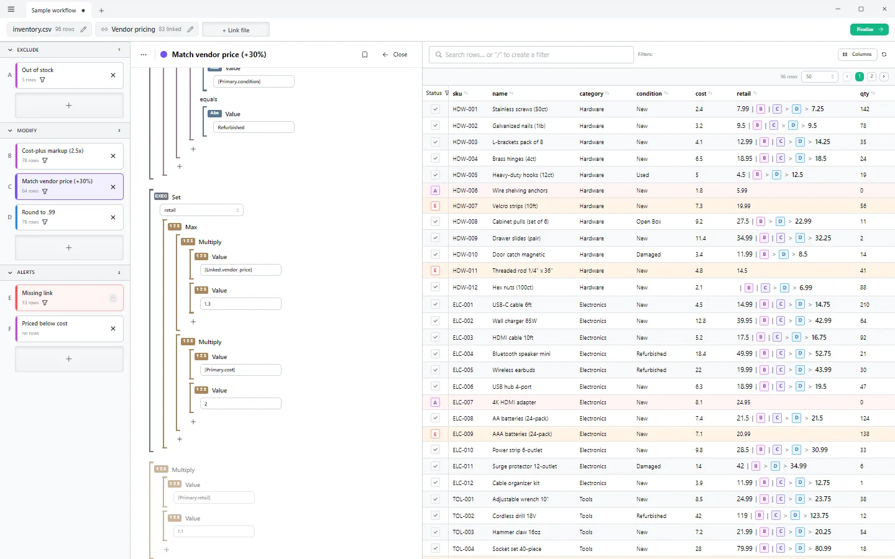This screenshot has height=559, width=895.
Task: Toggle status checkbox for TOL-002
Action: (x=435, y=516)
